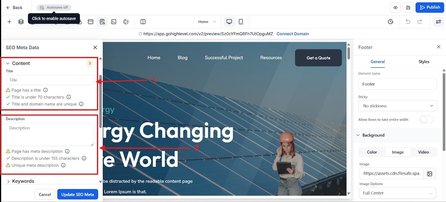Preview page with the eye icon

395,8
